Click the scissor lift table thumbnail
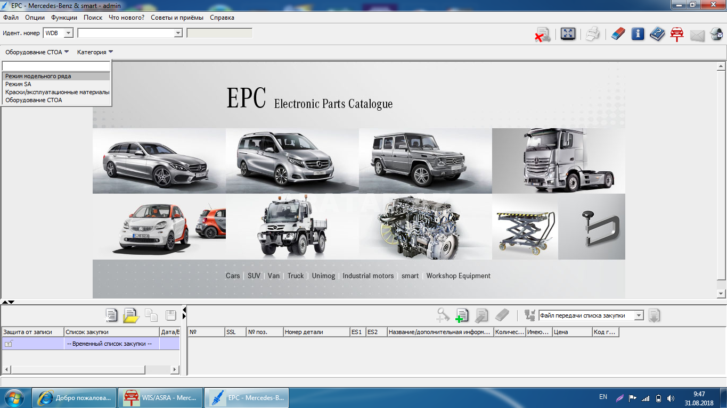Image resolution: width=727 pixels, height=408 pixels. pos(525,227)
